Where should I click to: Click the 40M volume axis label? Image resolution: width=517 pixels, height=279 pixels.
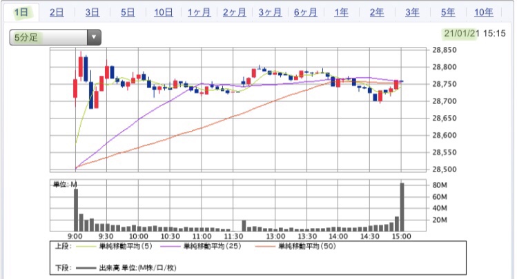(x=440, y=208)
